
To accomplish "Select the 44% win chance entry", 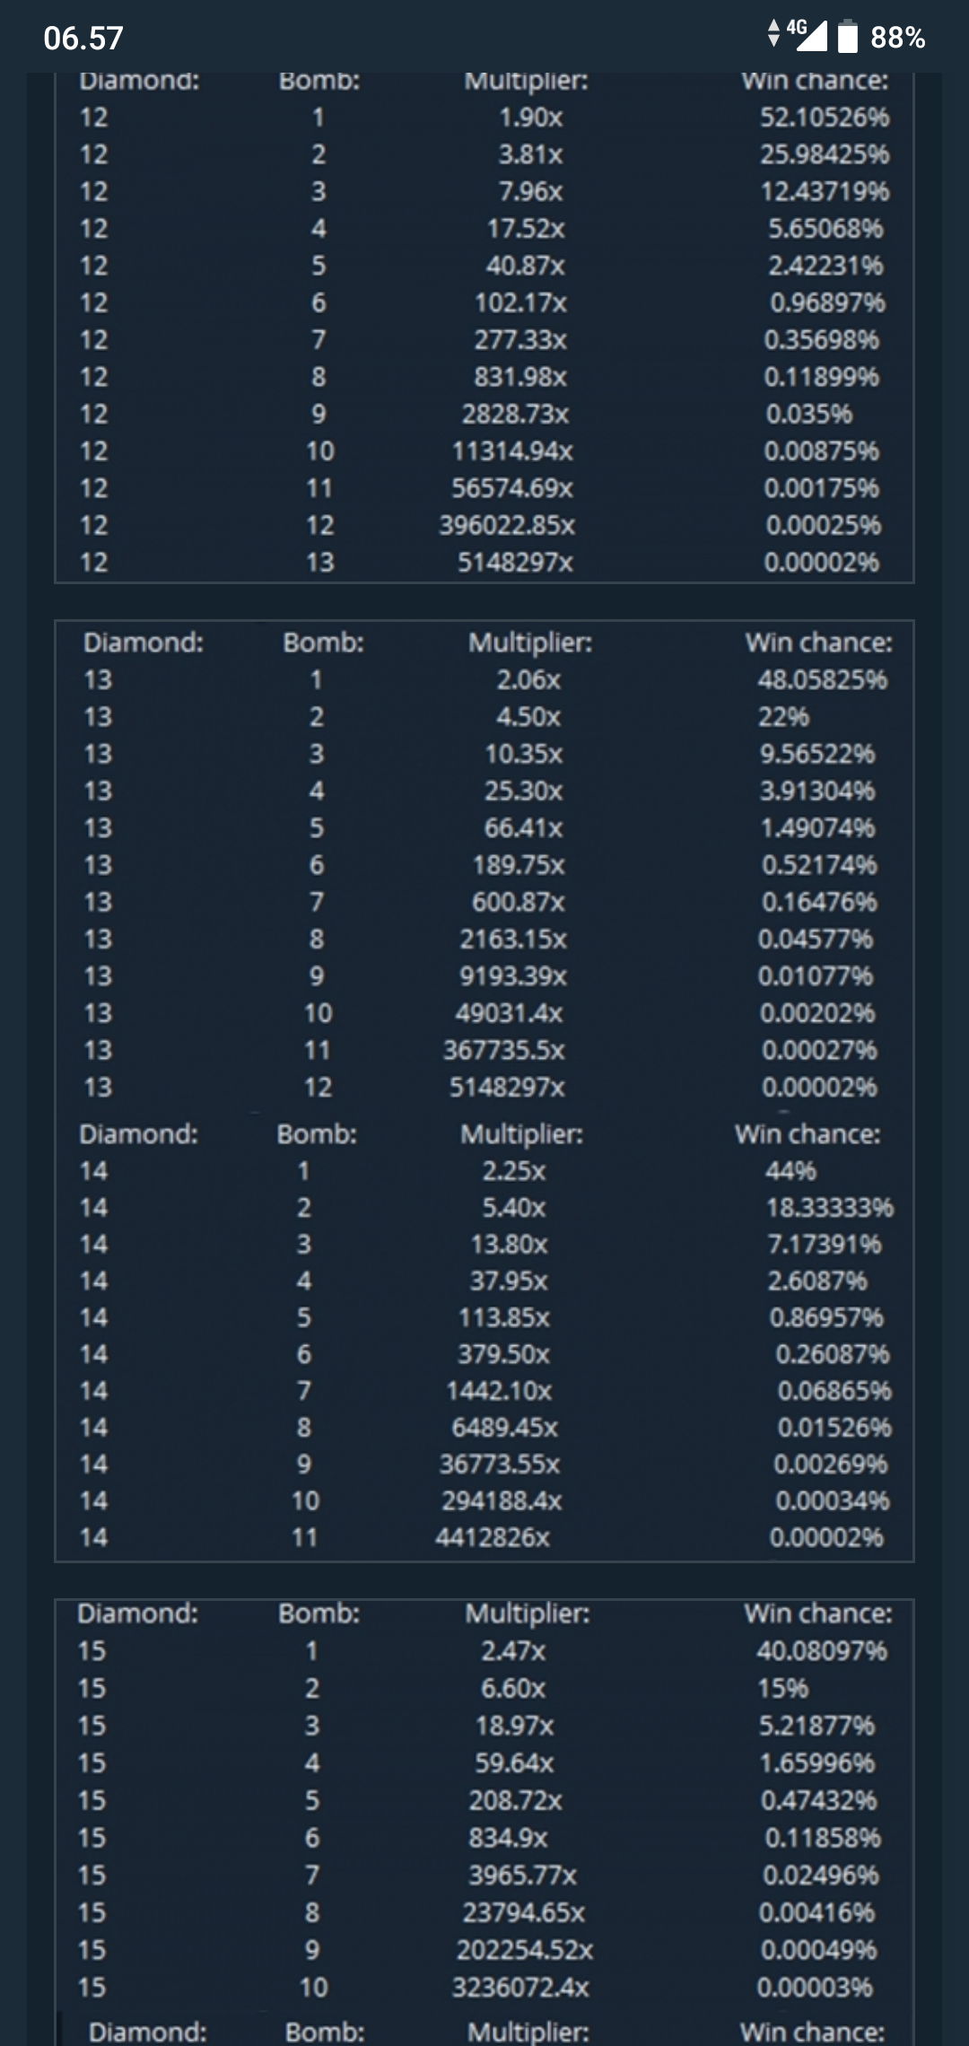I will click(790, 1170).
